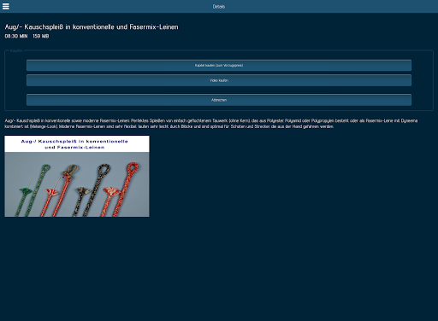Click the 'Details' header title
The height and width of the screenshot is (321, 438).
219,7
